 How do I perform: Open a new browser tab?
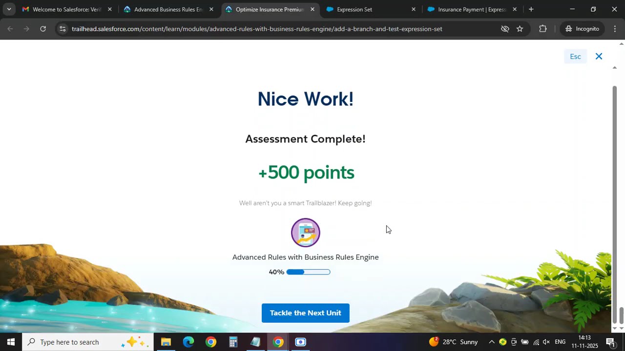tap(531, 9)
